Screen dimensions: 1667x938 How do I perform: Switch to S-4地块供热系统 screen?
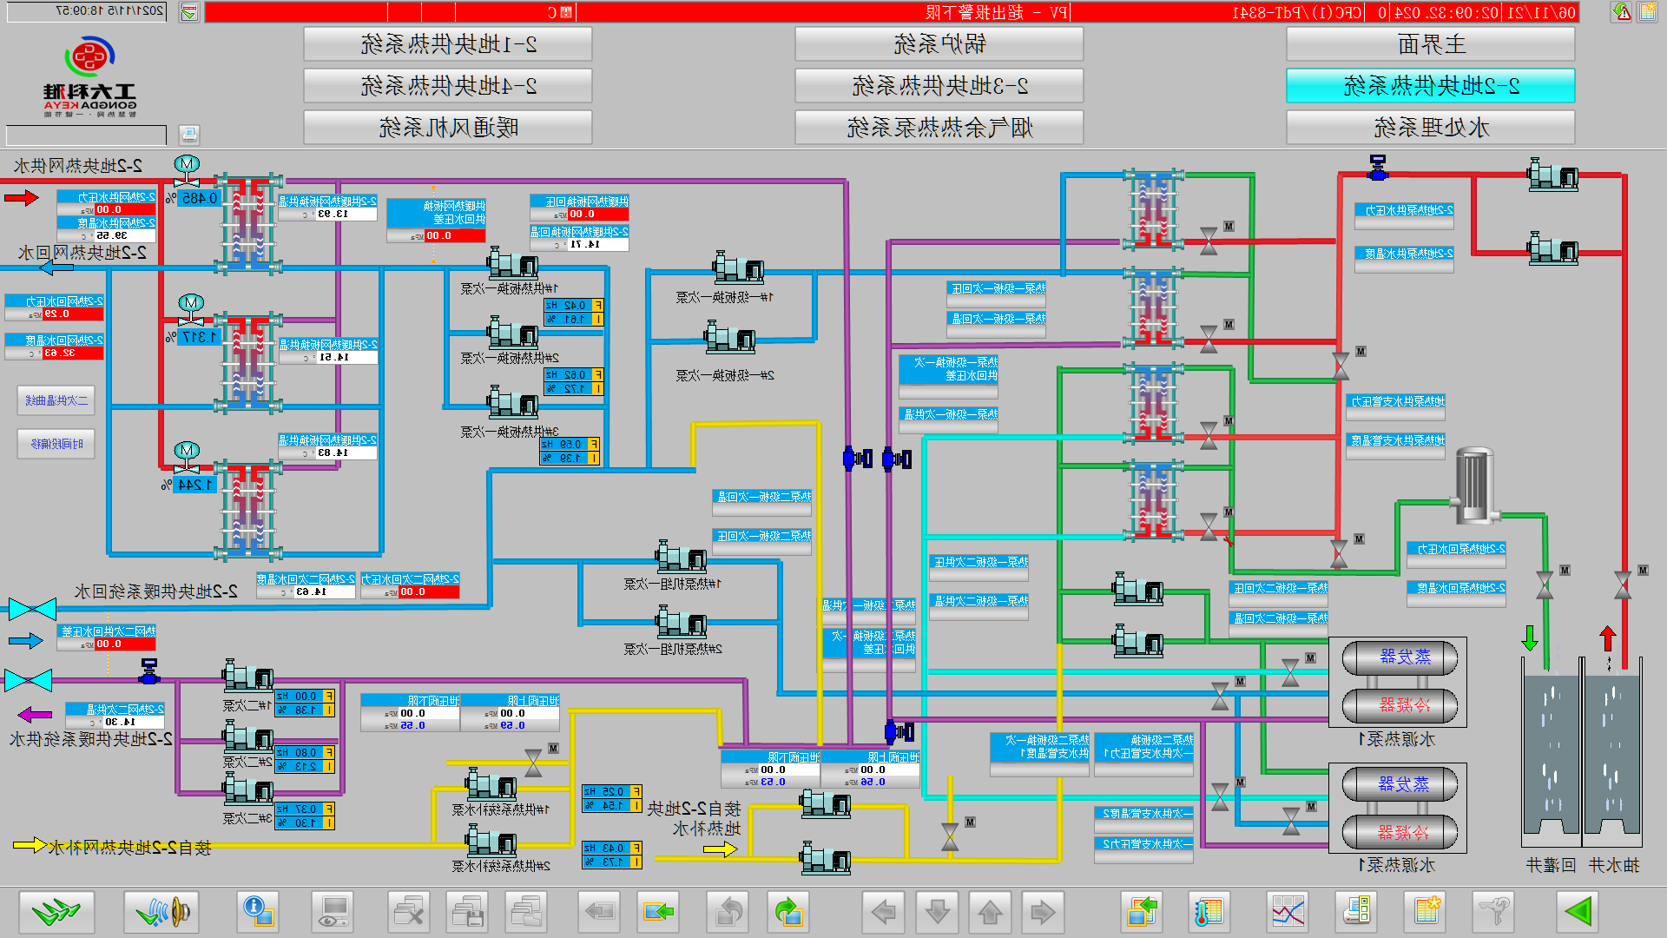(448, 86)
